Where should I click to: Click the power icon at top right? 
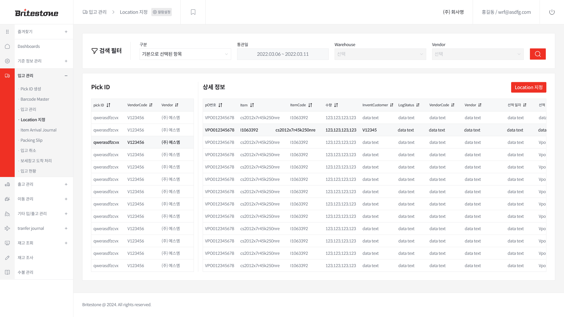(x=552, y=12)
